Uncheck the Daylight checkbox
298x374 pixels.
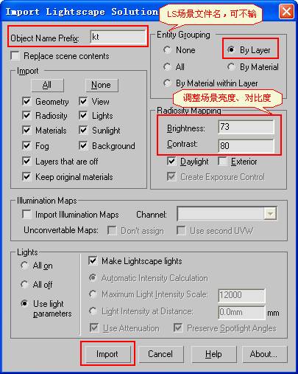[171, 162]
